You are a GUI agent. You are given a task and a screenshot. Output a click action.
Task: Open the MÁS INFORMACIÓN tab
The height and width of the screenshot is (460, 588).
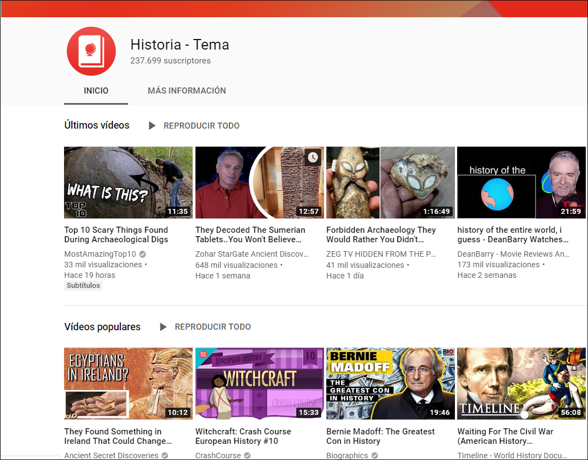[187, 91]
